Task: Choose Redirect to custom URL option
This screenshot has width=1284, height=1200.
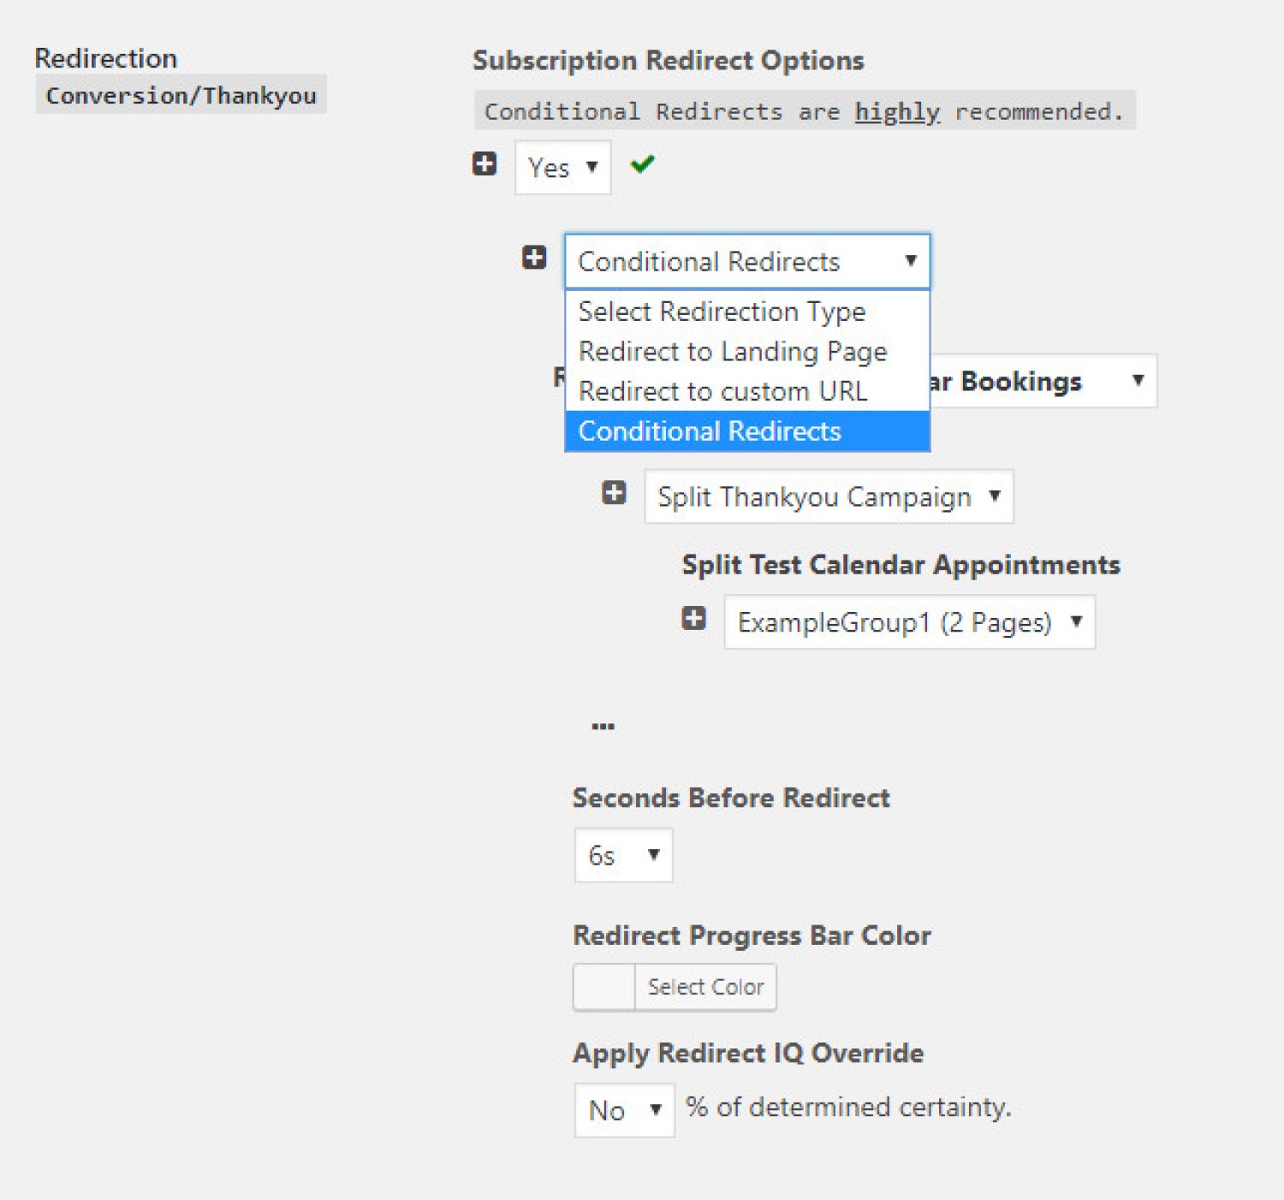Action: pyautogui.click(x=722, y=391)
